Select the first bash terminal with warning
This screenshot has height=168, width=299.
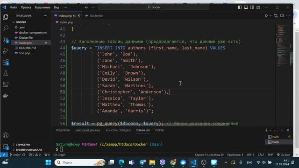[x=279, y=137]
